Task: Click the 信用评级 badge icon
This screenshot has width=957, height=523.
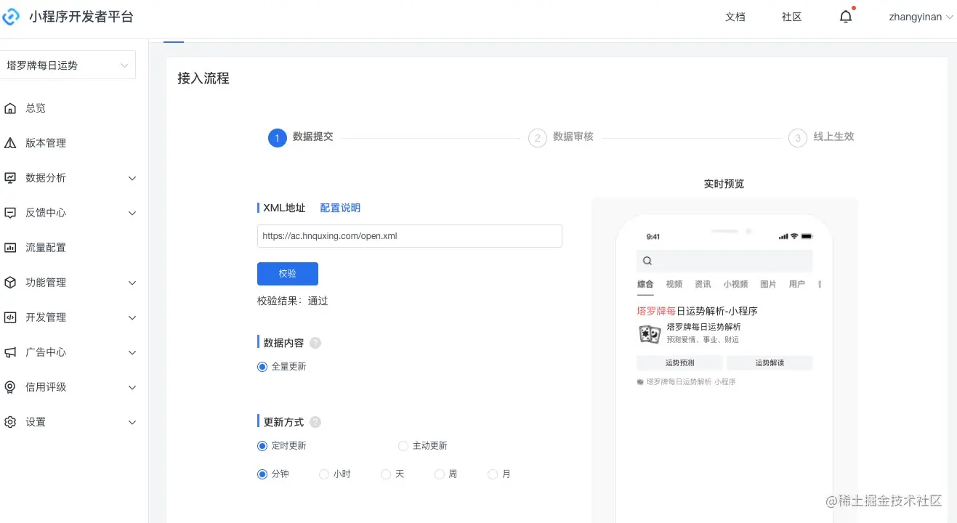Action: [x=10, y=387]
